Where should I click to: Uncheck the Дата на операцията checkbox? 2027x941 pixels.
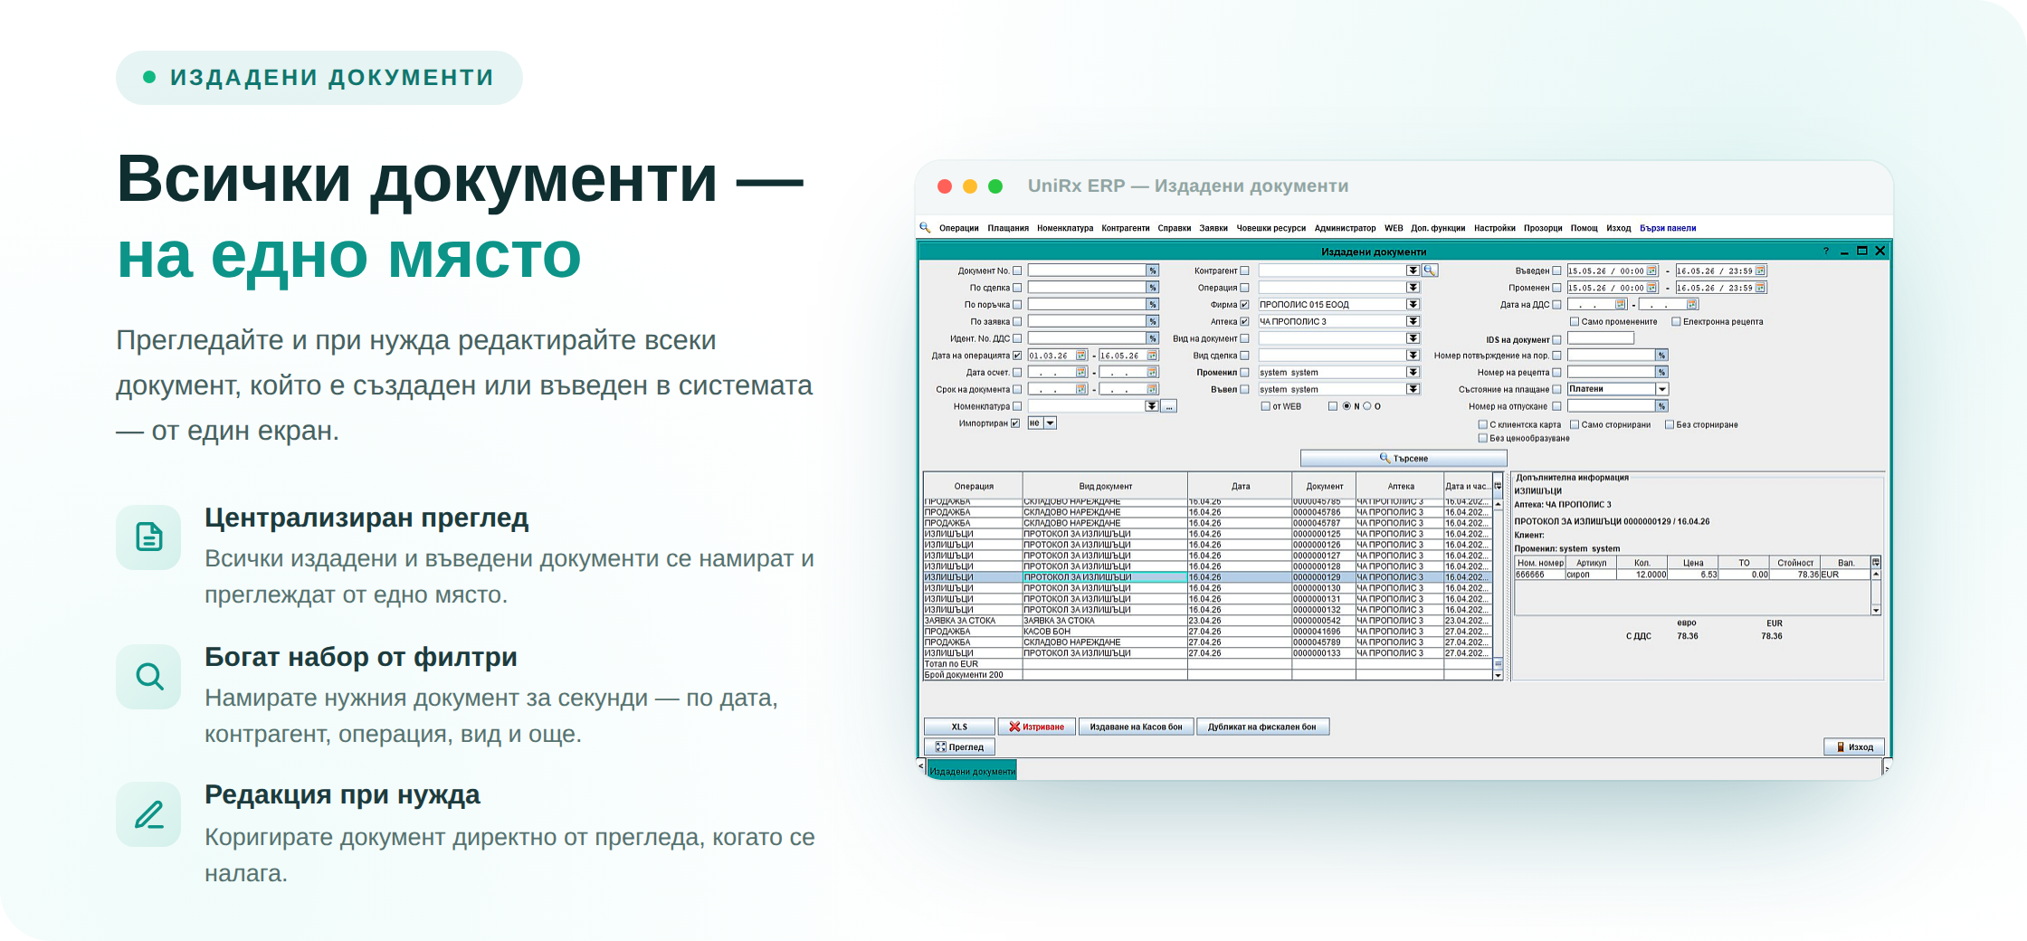(1017, 356)
